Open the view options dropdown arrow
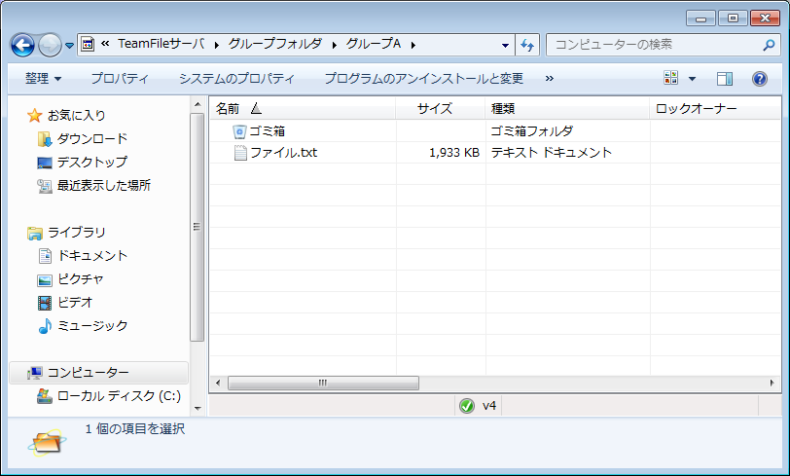790x476 pixels. pos(692,78)
